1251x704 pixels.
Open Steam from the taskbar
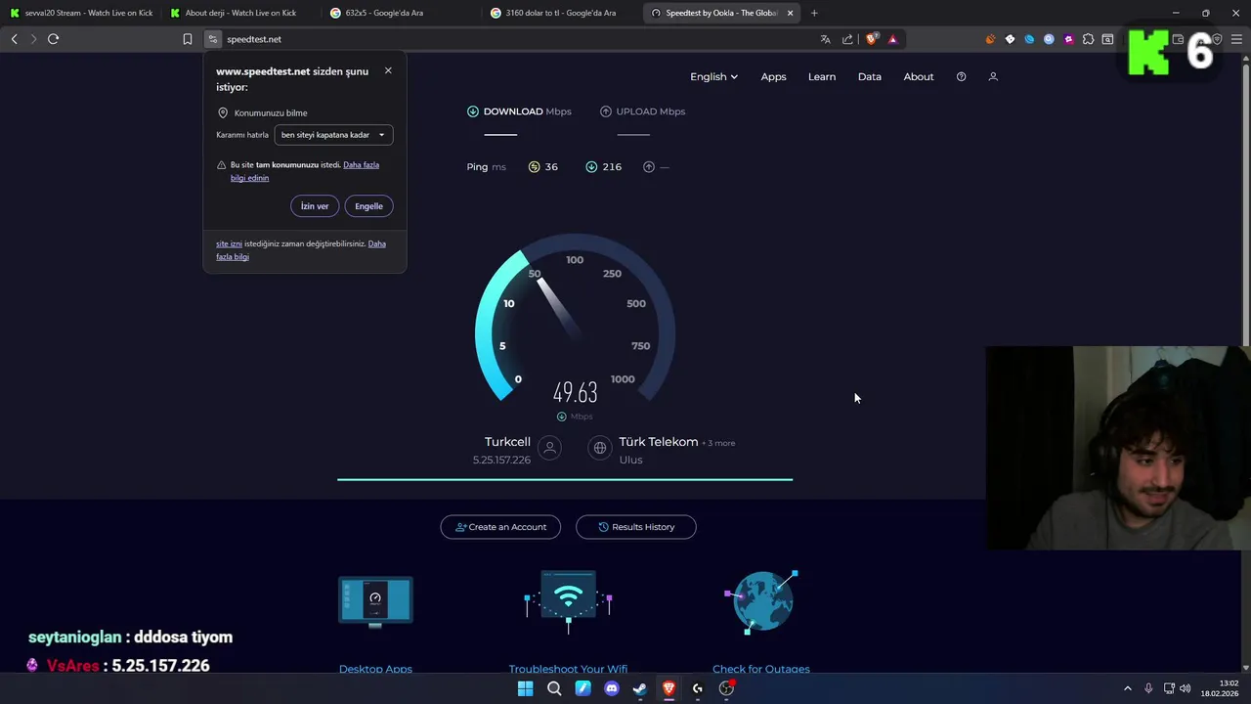pyautogui.click(x=640, y=688)
